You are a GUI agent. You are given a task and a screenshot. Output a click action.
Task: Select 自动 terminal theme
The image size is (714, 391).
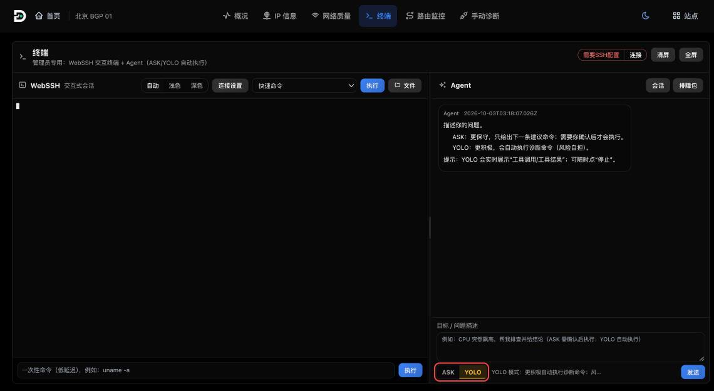(x=153, y=86)
